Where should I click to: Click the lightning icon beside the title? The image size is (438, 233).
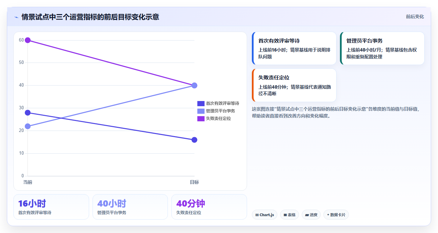click(16, 17)
